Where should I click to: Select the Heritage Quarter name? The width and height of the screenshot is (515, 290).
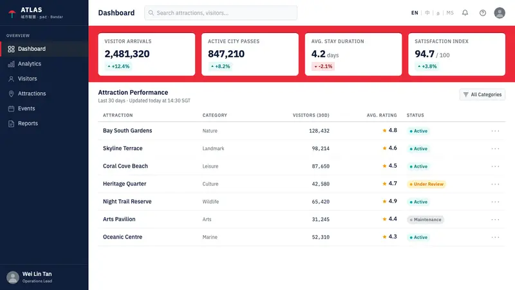coord(124,184)
